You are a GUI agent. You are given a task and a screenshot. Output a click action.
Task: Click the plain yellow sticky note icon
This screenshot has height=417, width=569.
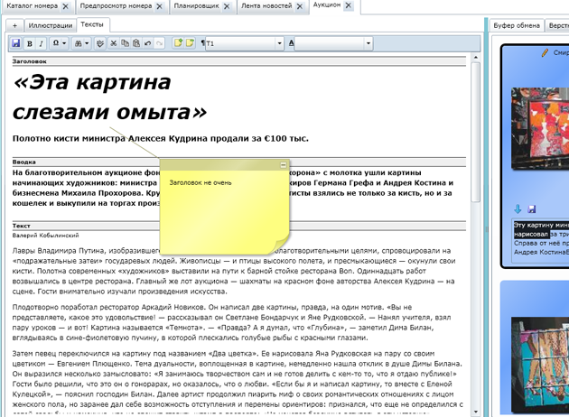[190, 43]
